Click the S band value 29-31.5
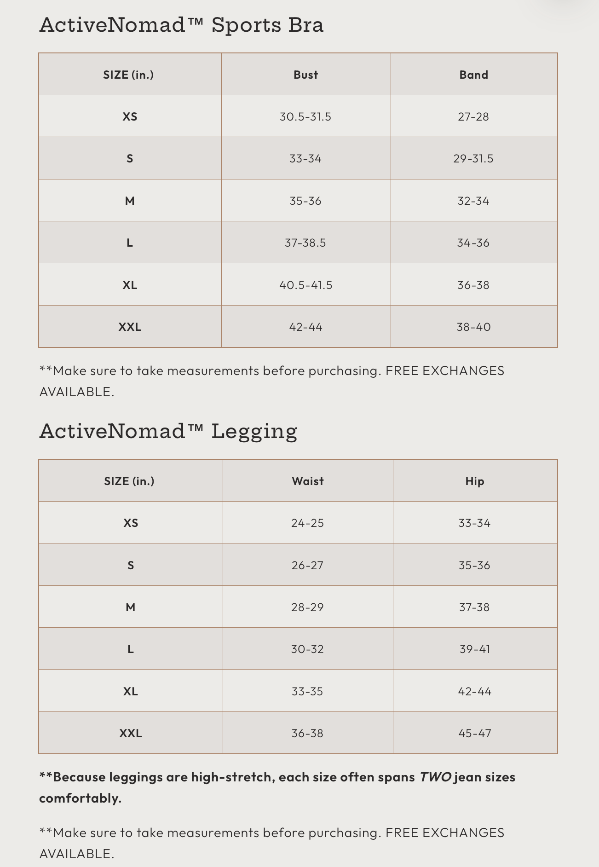The width and height of the screenshot is (599, 867). tap(473, 159)
